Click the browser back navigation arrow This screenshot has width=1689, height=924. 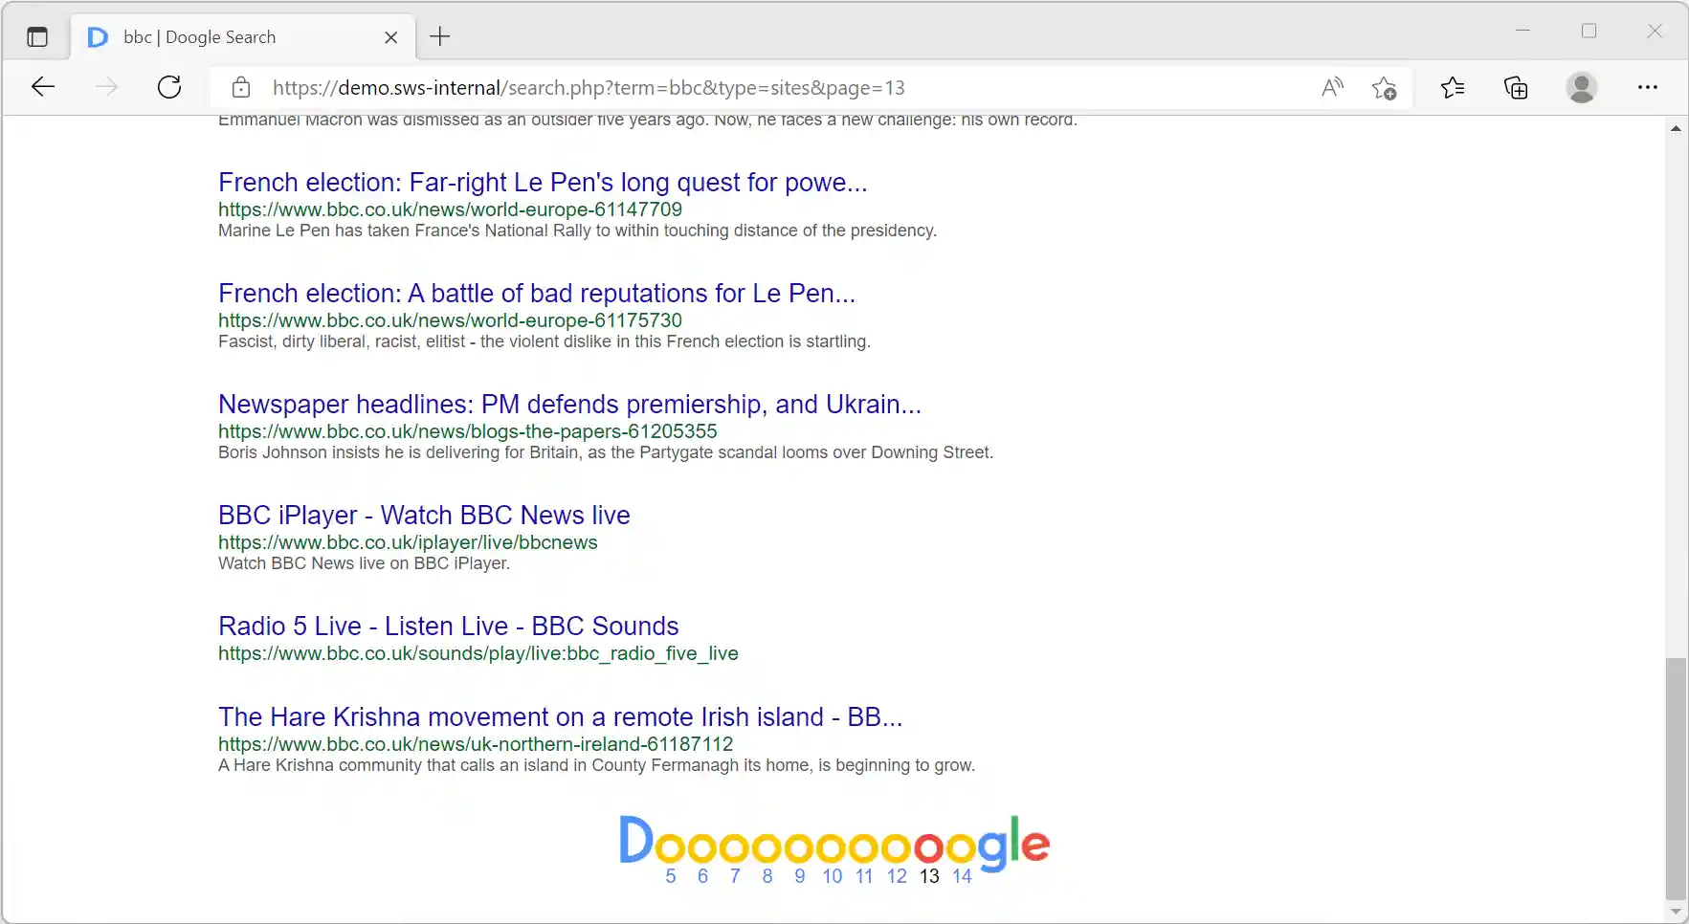click(x=43, y=87)
